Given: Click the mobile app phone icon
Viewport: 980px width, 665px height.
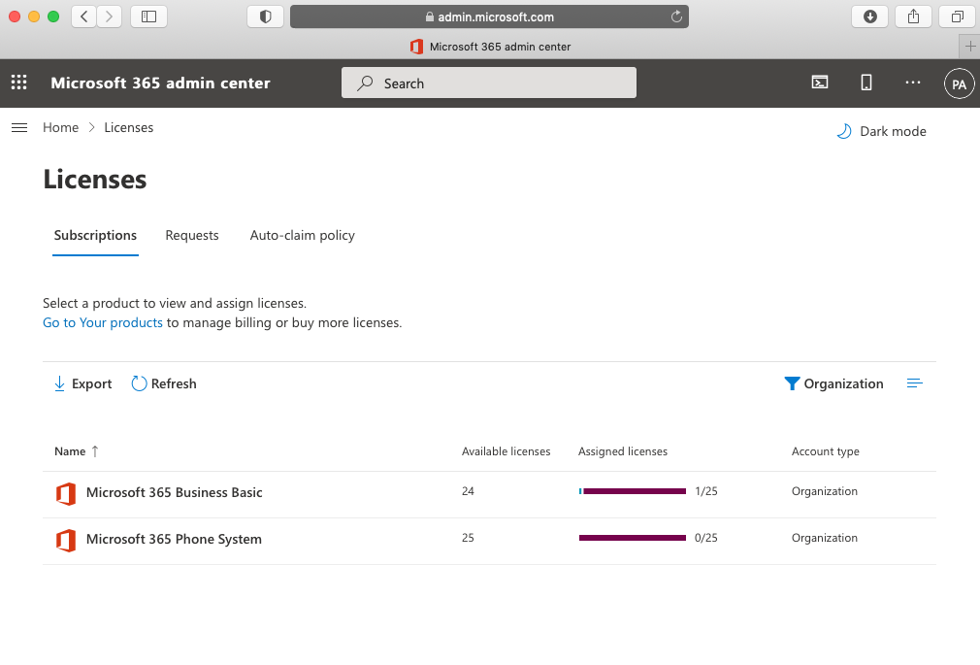Looking at the screenshot, I should click(866, 83).
